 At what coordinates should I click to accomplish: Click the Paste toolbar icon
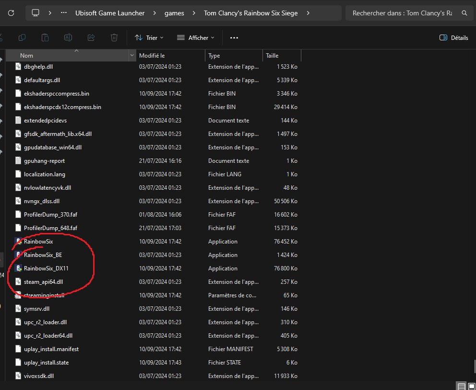(45, 37)
